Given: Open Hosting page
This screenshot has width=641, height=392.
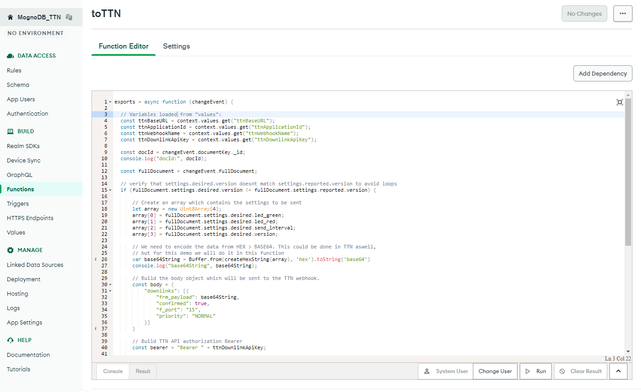Looking at the screenshot, I should coord(18,294).
